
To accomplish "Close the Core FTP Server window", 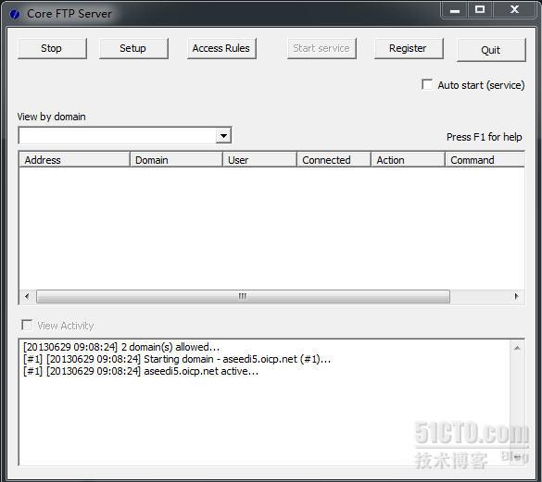I will [x=514, y=9].
